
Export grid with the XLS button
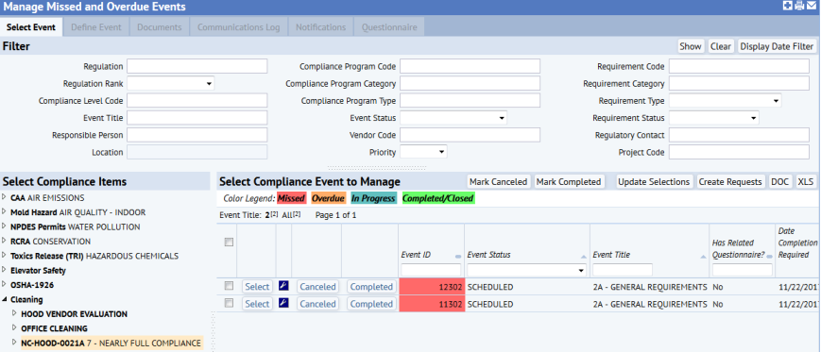tap(805, 181)
